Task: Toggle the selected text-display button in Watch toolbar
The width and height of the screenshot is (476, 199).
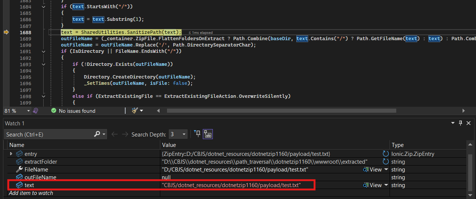Action: click(208, 134)
